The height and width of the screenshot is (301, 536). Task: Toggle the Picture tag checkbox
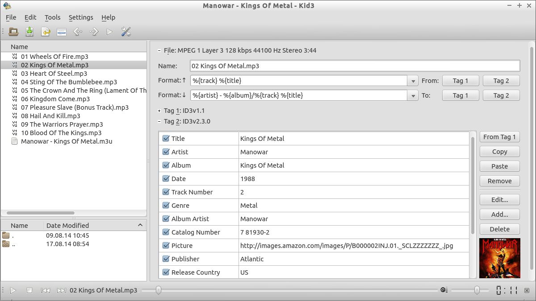[x=165, y=245]
